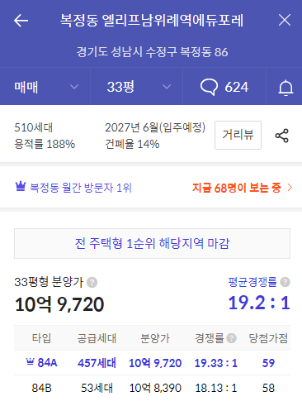Click 전 주택형 1순위 해당지역 마감 banner

point(152,243)
